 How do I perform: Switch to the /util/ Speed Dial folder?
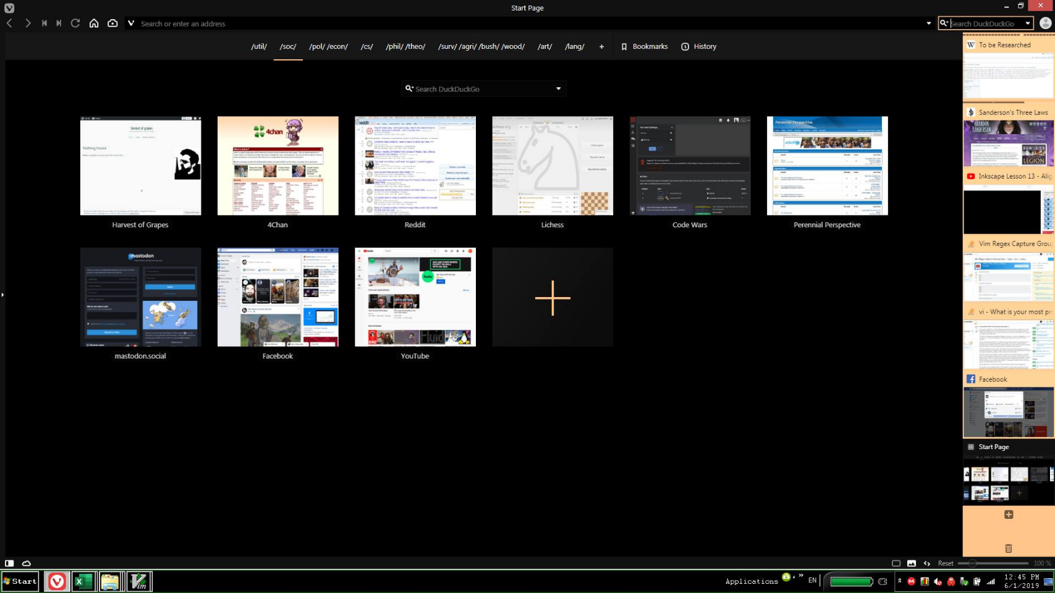point(259,46)
